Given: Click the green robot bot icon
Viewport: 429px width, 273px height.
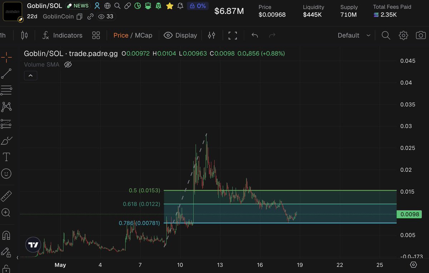Looking at the screenshot, I should (x=148, y=6).
